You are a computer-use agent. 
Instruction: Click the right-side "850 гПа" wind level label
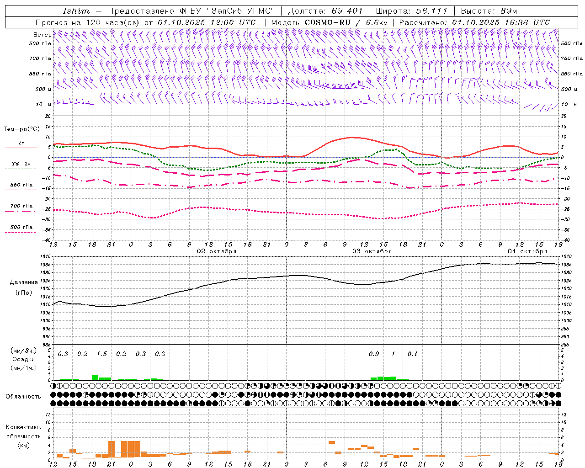coord(572,74)
